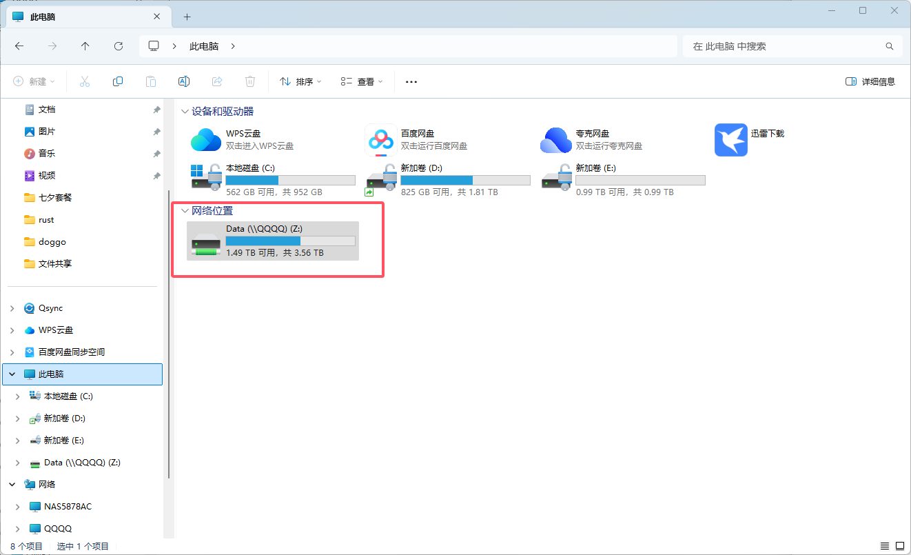Click the copy icon in toolbar
Image resolution: width=911 pixels, height=555 pixels.
coord(118,81)
